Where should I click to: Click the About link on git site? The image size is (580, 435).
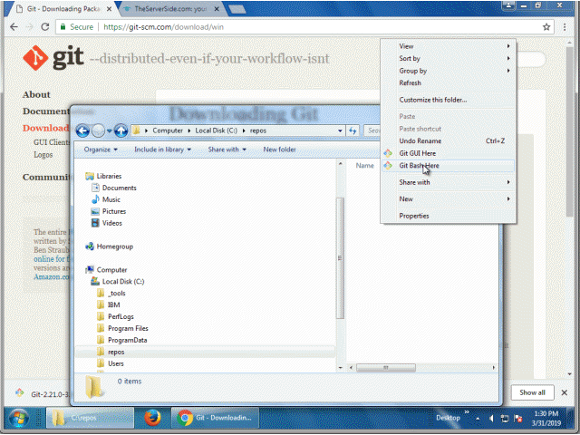click(36, 94)
